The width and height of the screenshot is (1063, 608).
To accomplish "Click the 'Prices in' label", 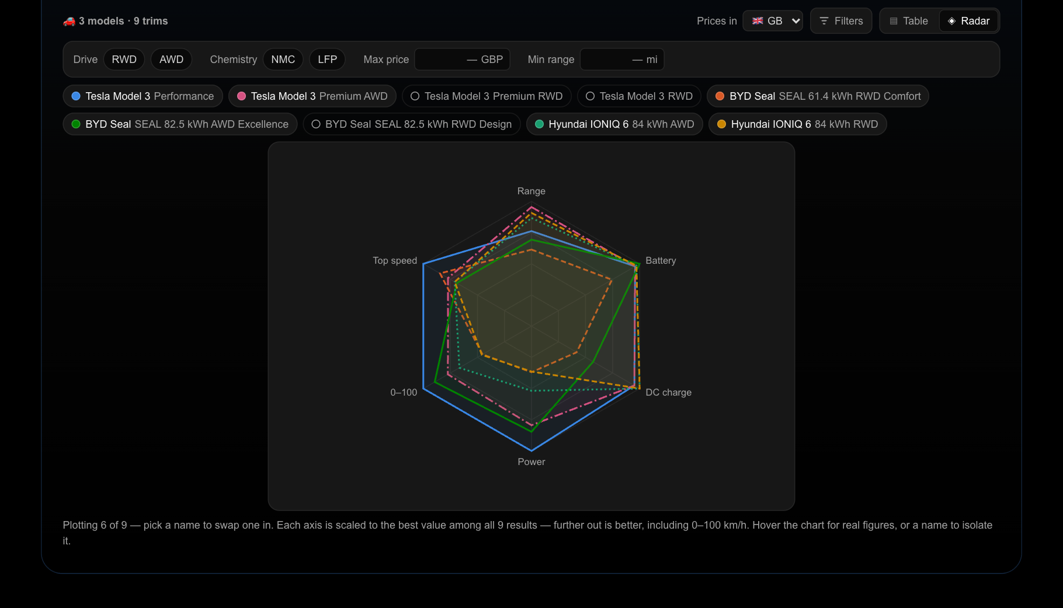I will 717,21.
